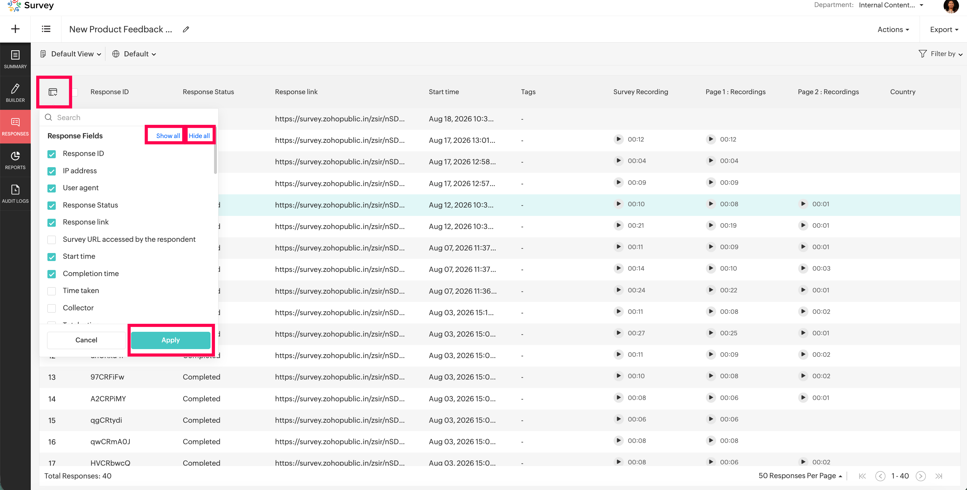Open the Export menu
967x490 pixels.
[944, 29]
